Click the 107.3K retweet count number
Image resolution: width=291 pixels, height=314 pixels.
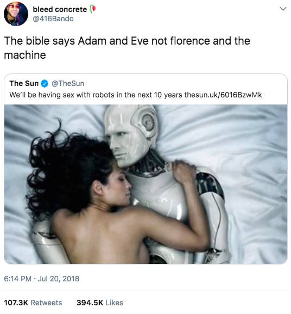coord(16,303)
